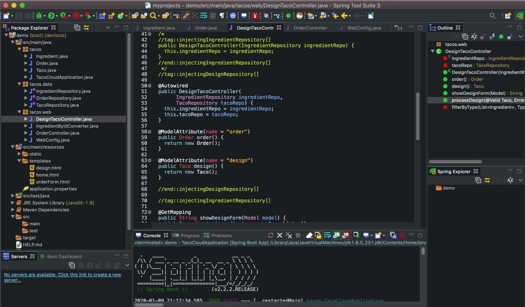Click Outline horizontal scrollbar
Image resolution: width=525 pixels, height=307 pixels.
[x=455, y=162]
